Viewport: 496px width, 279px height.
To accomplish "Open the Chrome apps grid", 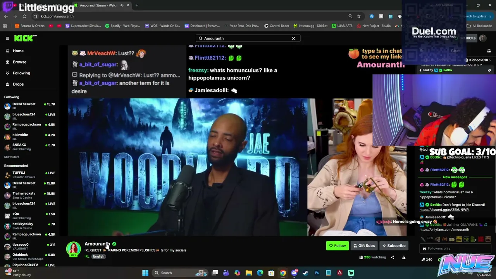I will pos(5,26).
